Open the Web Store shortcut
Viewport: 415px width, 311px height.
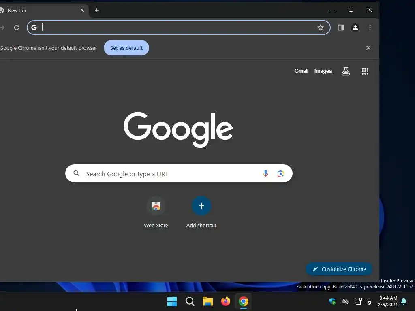pyautogui.click(x=156, y=212)
